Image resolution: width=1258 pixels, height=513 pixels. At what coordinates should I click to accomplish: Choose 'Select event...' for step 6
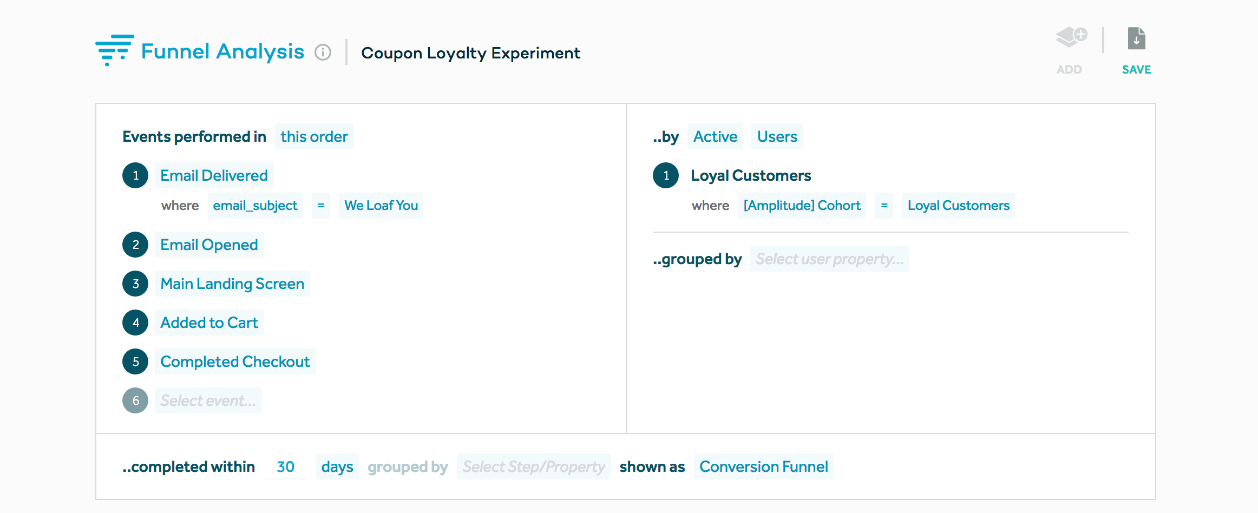click(208, 400)
